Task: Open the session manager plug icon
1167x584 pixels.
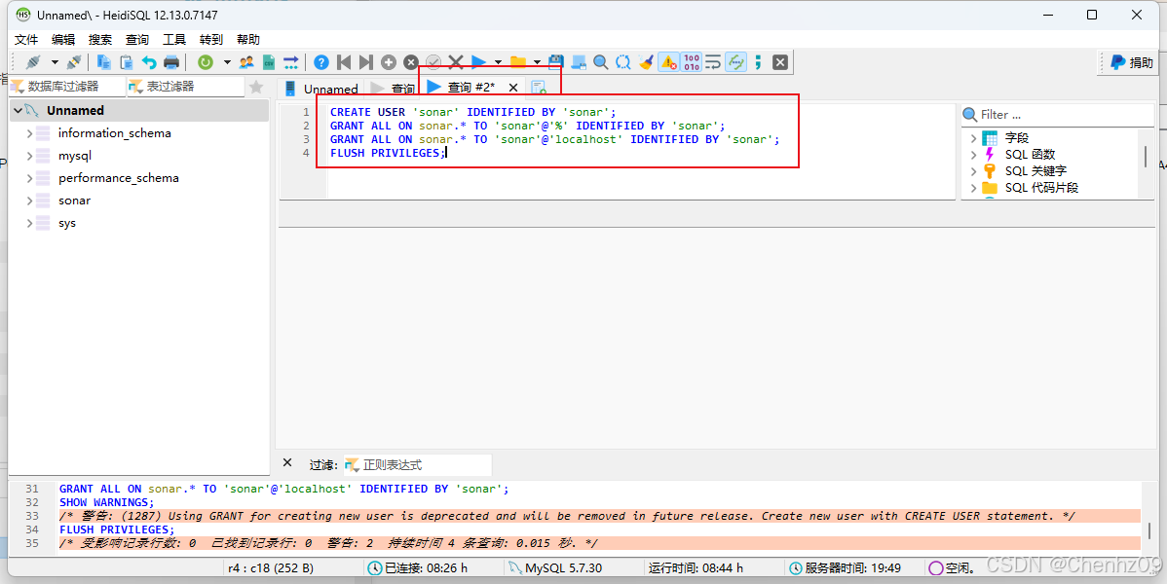Action: coord(33,62)
